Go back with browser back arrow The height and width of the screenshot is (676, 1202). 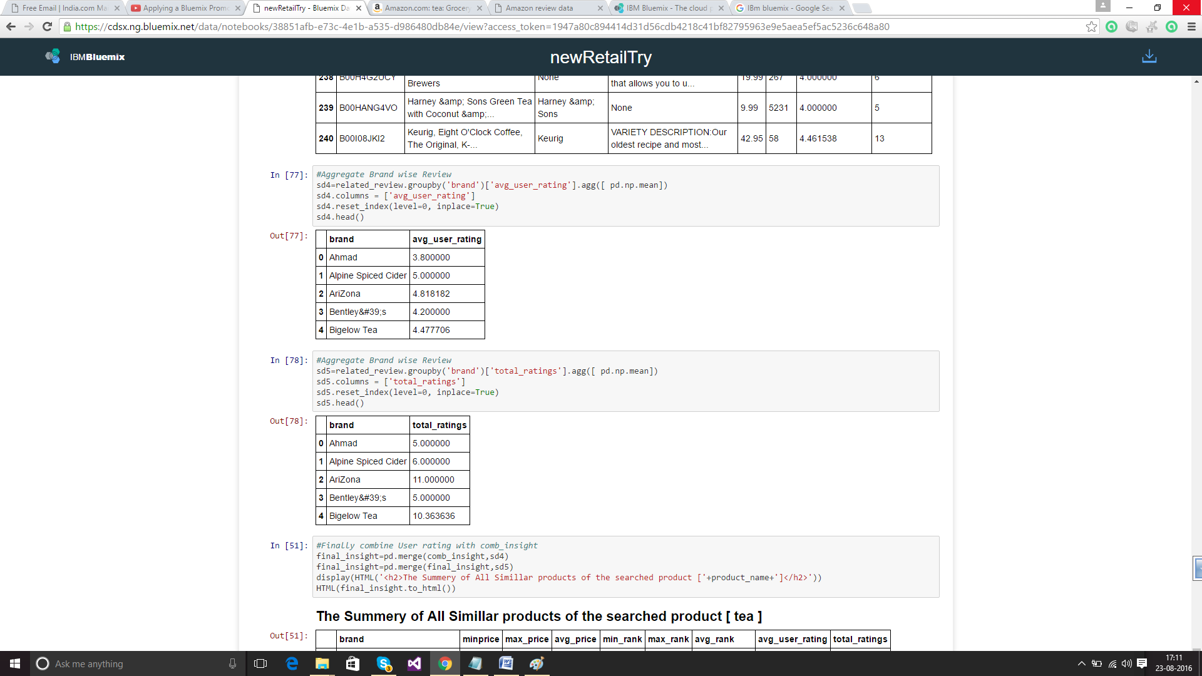pos(11,27)
